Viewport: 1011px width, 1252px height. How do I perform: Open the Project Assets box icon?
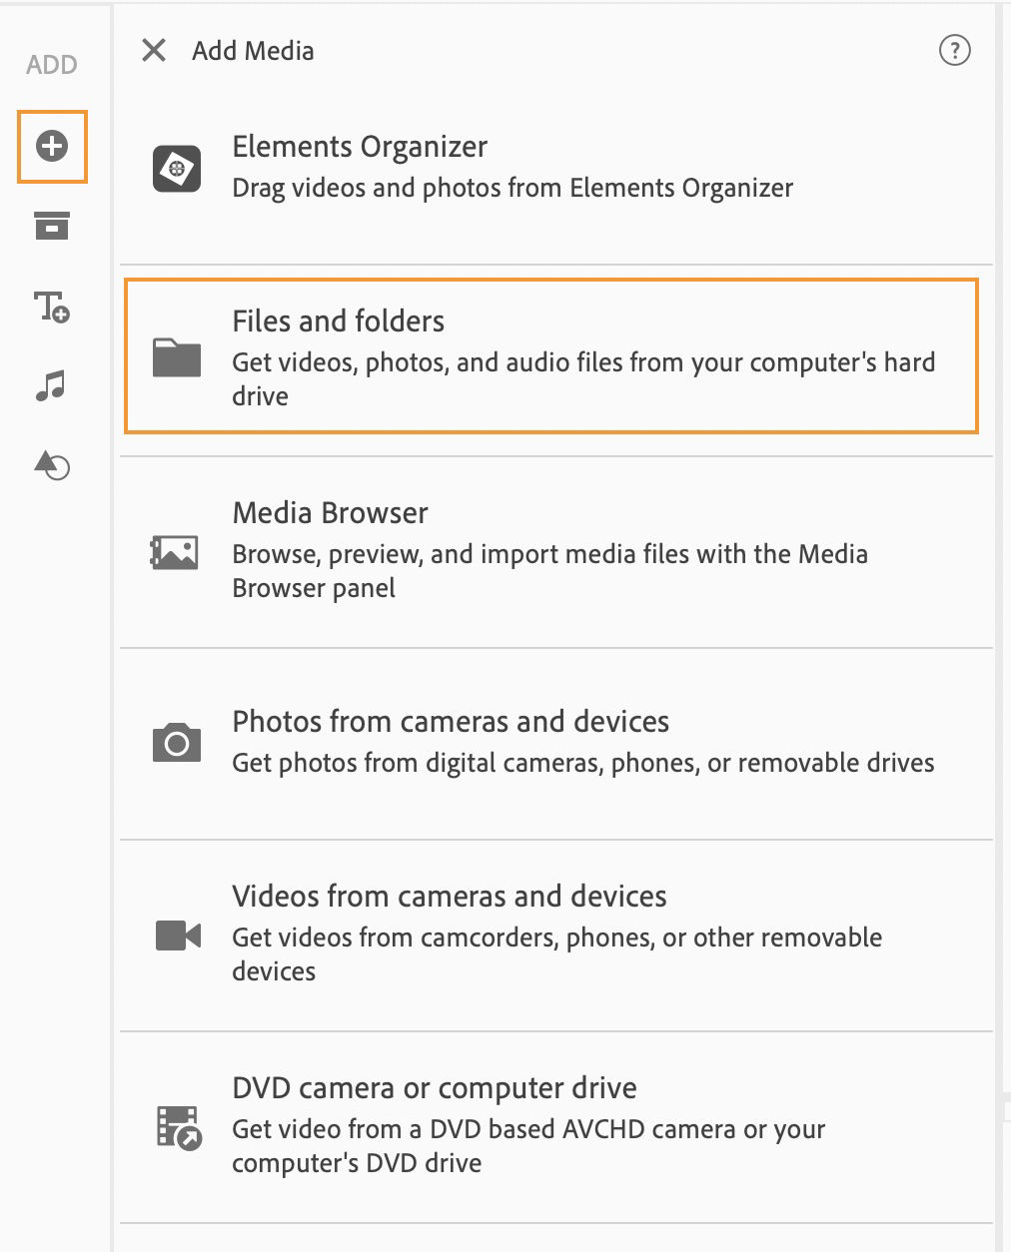point(51,226)
